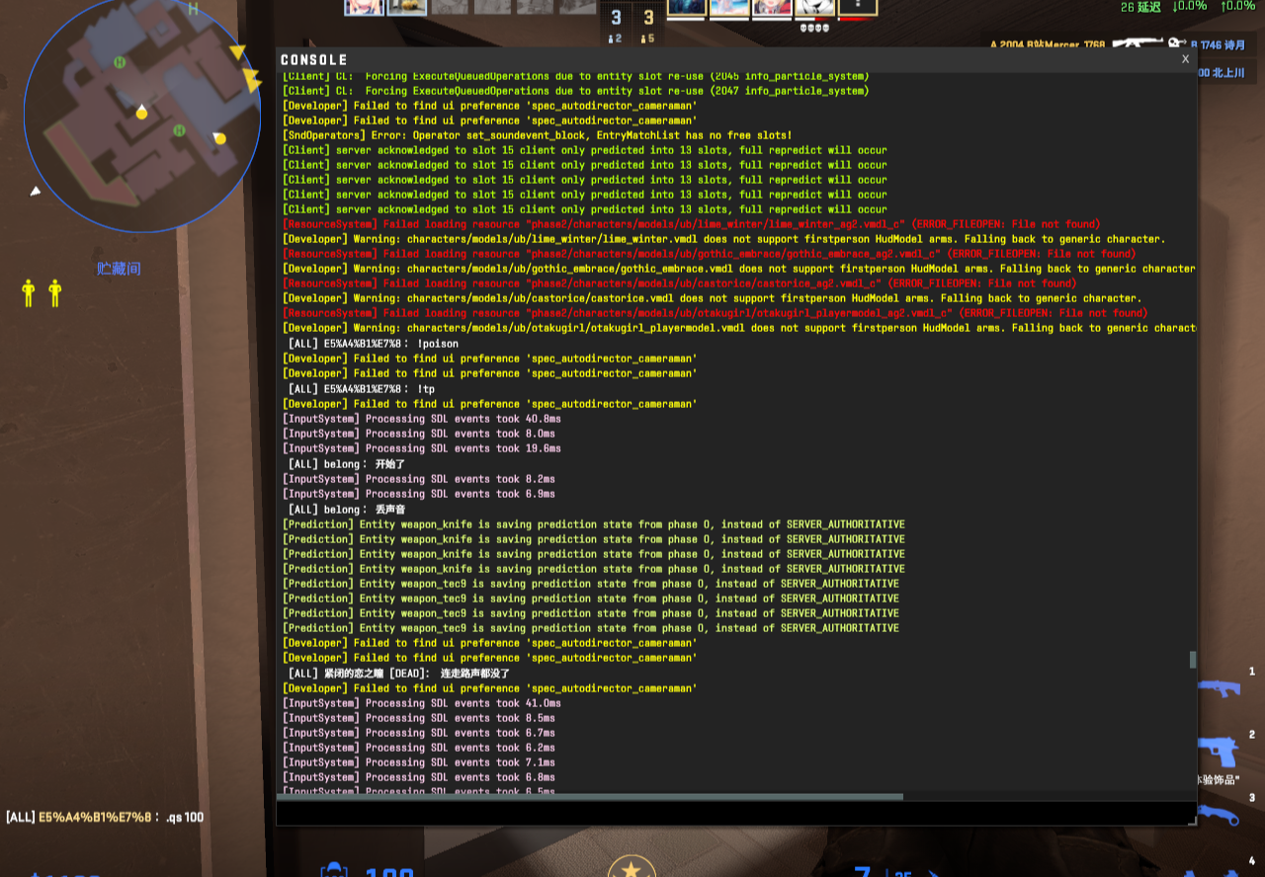Click the rifle icon in kill feed
The image size is (1265, 877).
pyautogui.click(x=1137, y=44)
